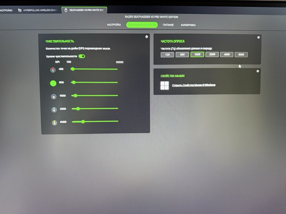Click the 30000 maximum DPI label
Image resolution: width=286 pixels, height=214 pixels.
[x=120, y=62]
